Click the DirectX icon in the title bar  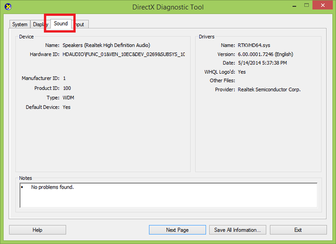coord(8,7)
